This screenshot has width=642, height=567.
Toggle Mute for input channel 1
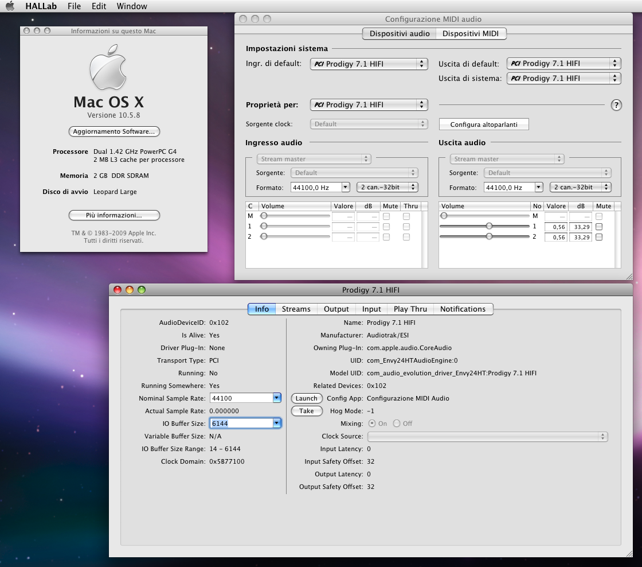click(386, 227)
